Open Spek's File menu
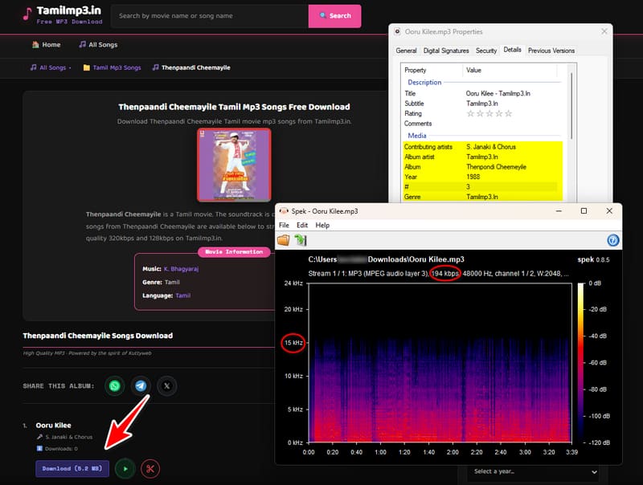Image resolution: width=643 pixels, height=485 pixels. click(284, 226)
